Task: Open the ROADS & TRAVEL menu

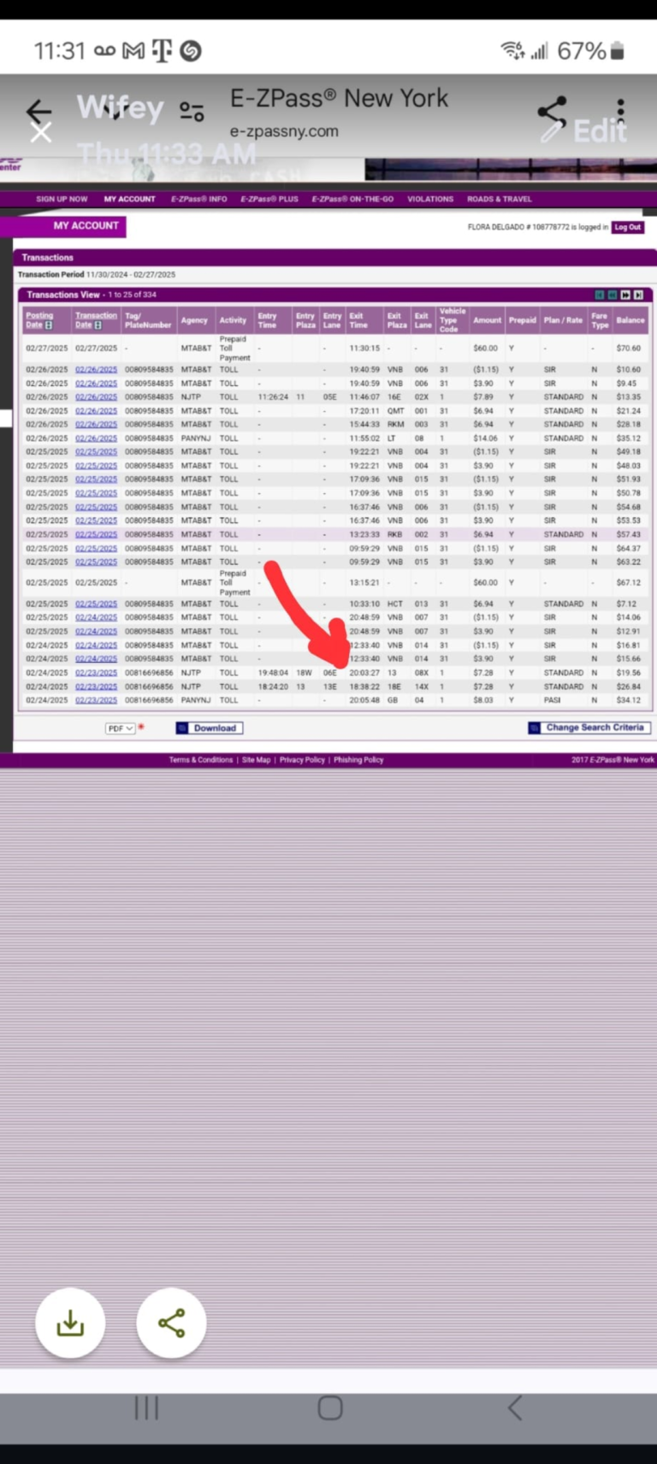Action: [x=500, y=199]
